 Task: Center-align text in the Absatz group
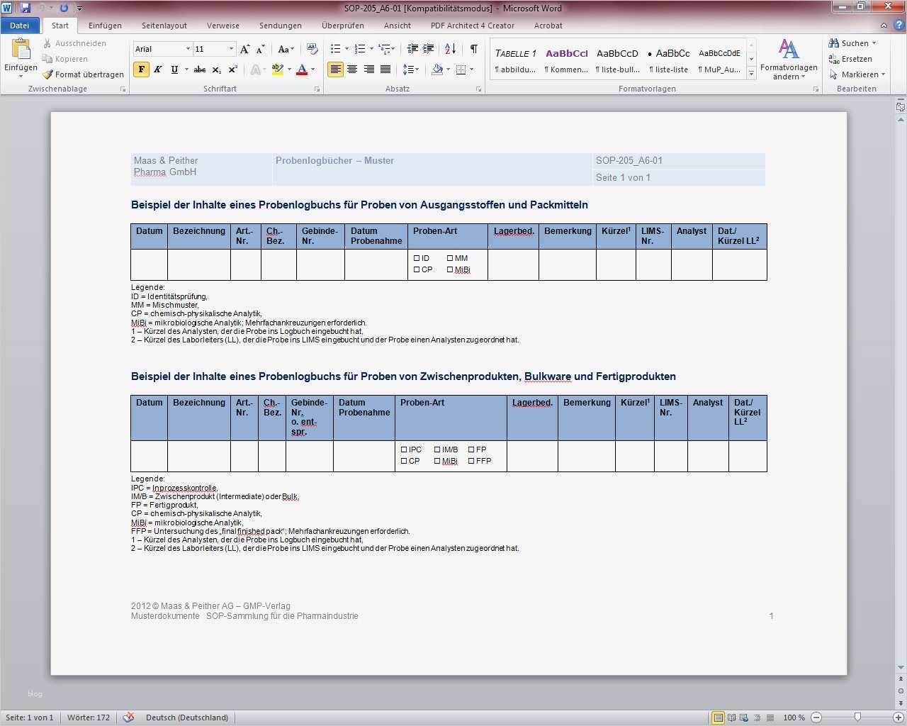[x=352, y=69]
